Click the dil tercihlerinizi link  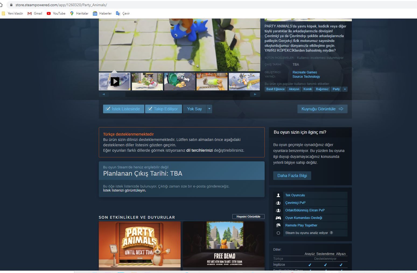coord(199,150)
